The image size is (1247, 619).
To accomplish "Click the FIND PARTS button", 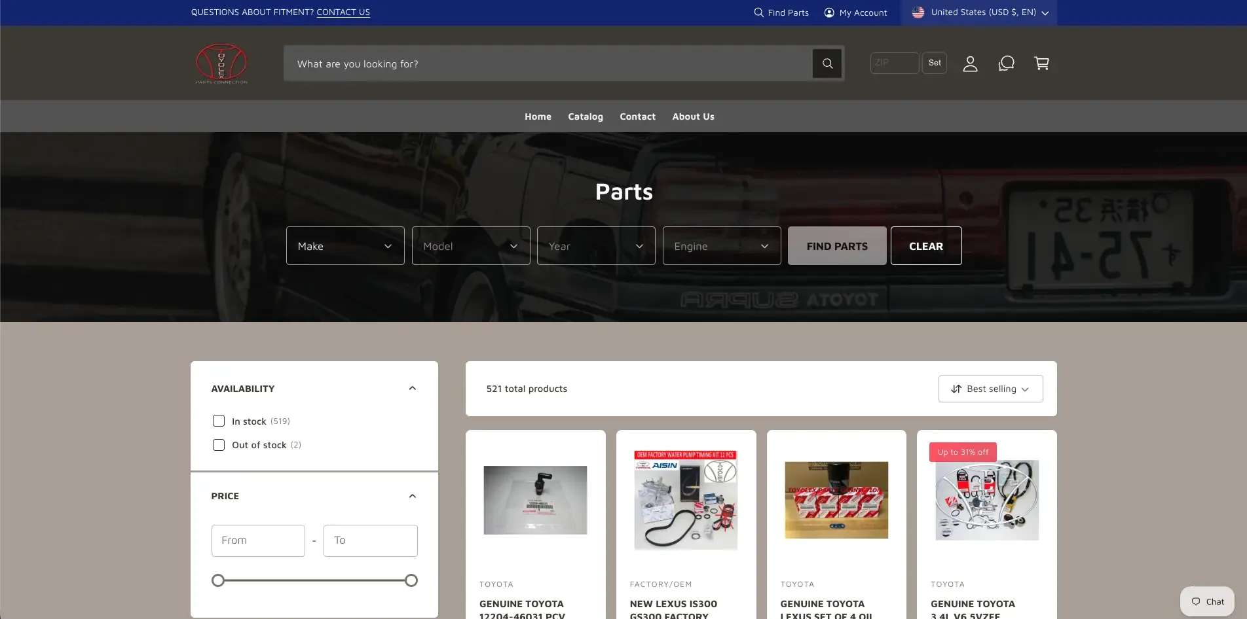I will coord(837,246).
